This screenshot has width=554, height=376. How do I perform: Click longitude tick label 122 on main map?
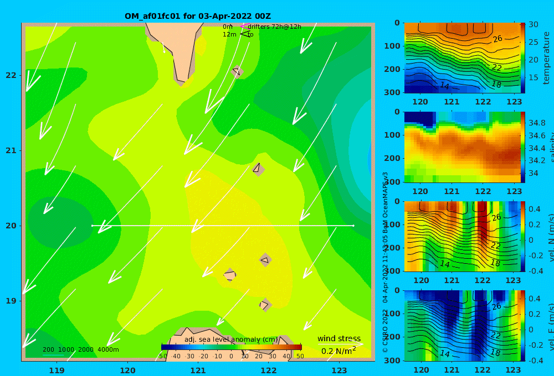[269, 370]
